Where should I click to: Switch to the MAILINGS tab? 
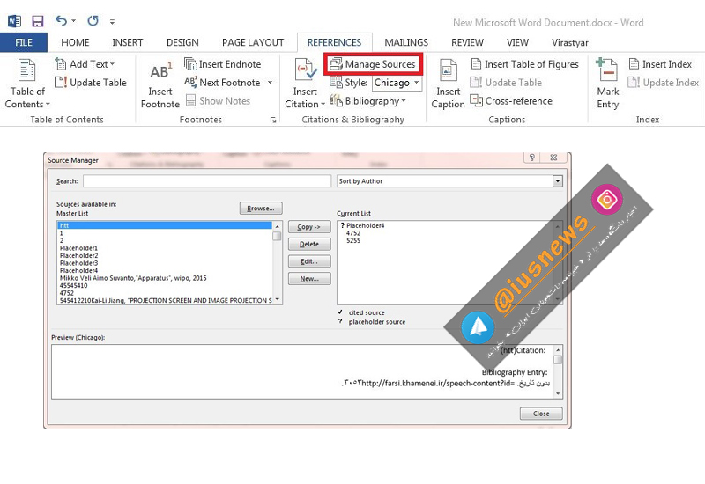point(405,42)
